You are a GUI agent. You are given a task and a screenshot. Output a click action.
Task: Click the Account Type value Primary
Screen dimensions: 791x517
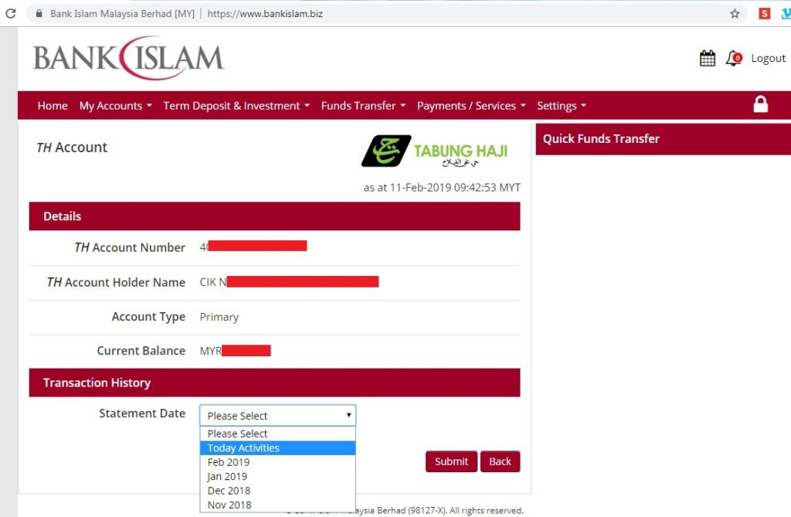coord(219,317)
